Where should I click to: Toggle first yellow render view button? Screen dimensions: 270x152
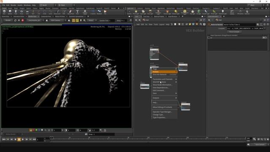[x=73, y=20]
